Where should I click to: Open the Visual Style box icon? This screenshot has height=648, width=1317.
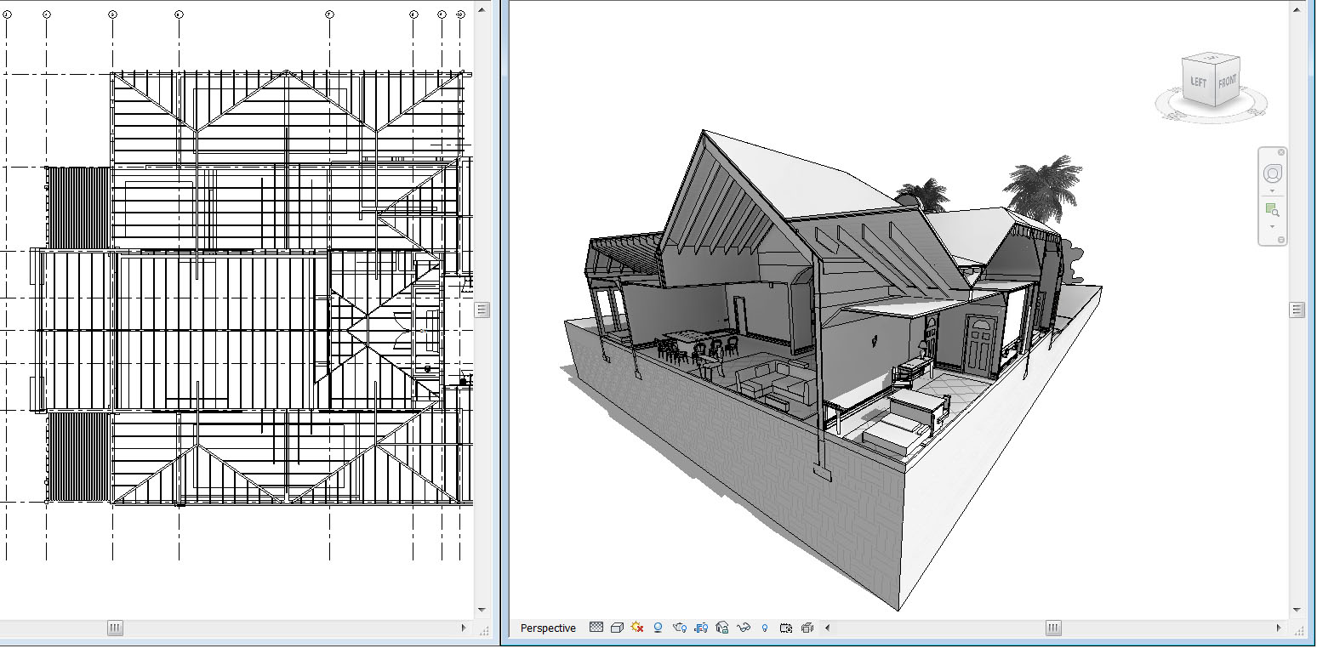[617, 628]
